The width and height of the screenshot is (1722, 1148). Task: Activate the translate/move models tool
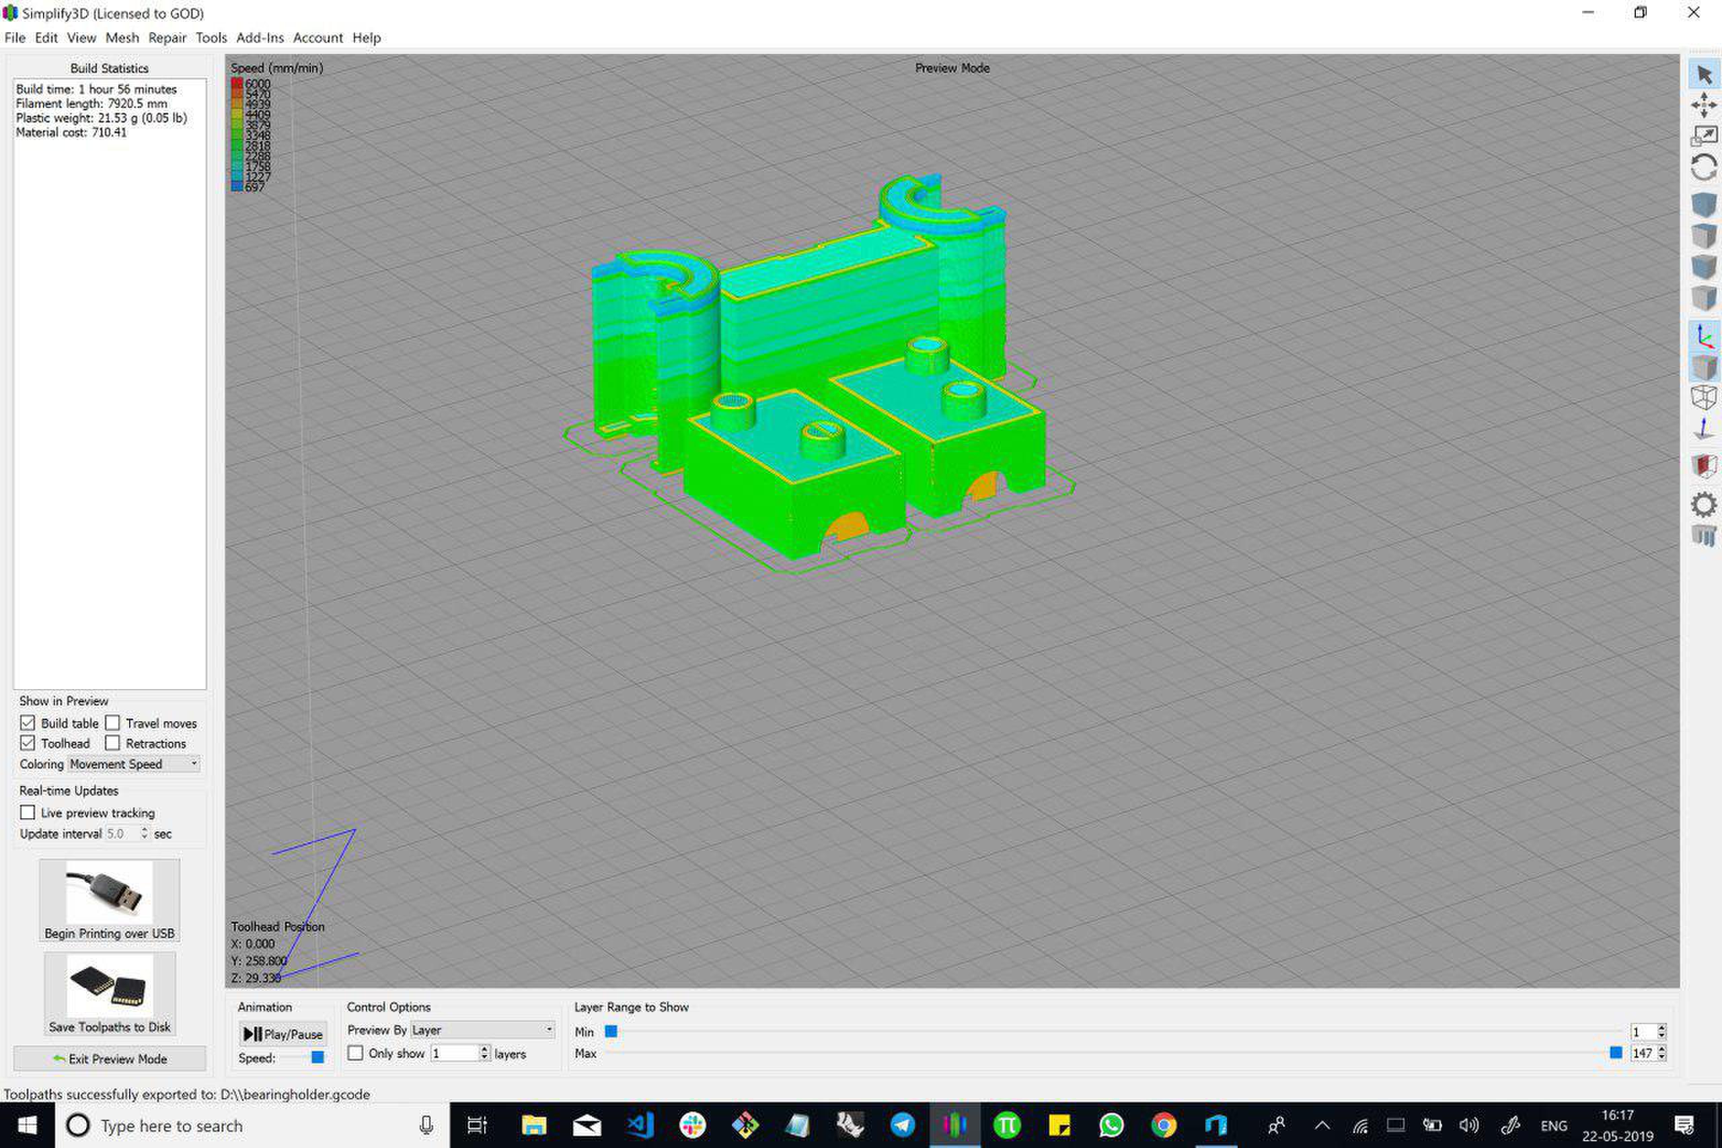1704,105
